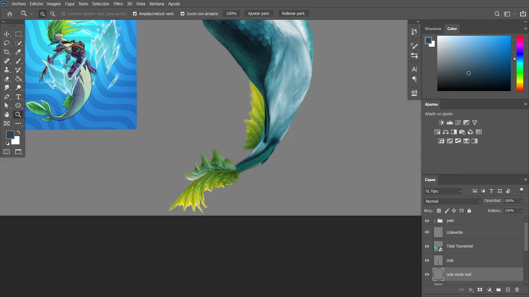The image size is (529, 297).
Task: Hide the 'Tidal Tsunamist' layer
Action: (427, 246)
